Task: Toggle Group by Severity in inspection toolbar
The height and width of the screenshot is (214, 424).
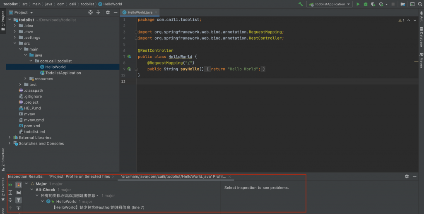Action: (18, 185)
